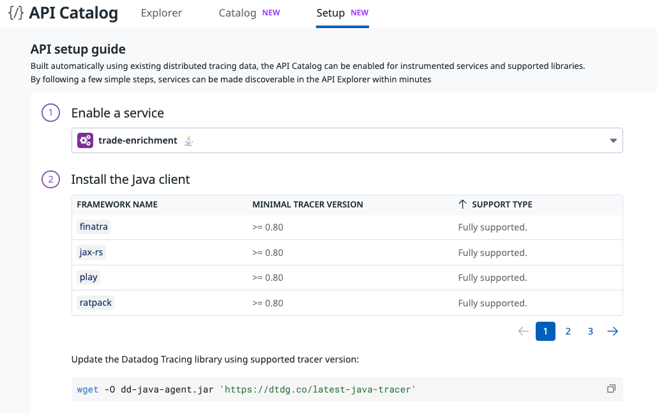Click the jax-rs framework tag
The image size is (657, 413).
click(x=91, y=252)
